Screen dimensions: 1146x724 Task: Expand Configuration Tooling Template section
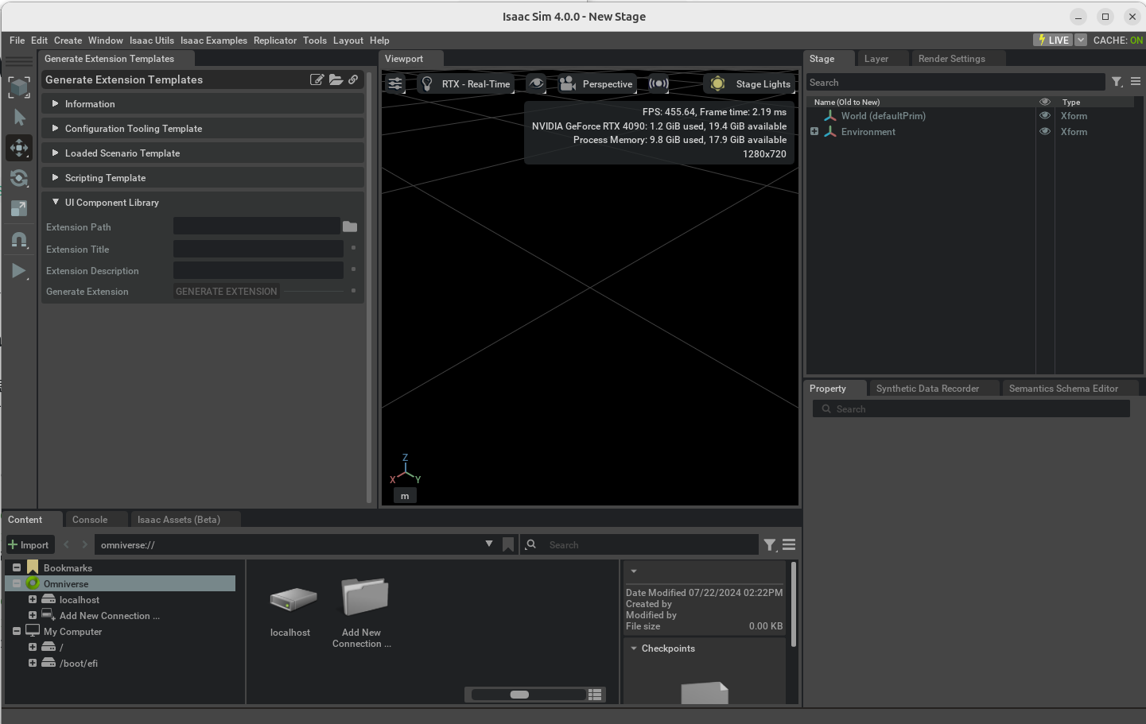(203, 129)
